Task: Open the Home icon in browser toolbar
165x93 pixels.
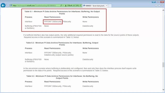Action: click(156, 5)
